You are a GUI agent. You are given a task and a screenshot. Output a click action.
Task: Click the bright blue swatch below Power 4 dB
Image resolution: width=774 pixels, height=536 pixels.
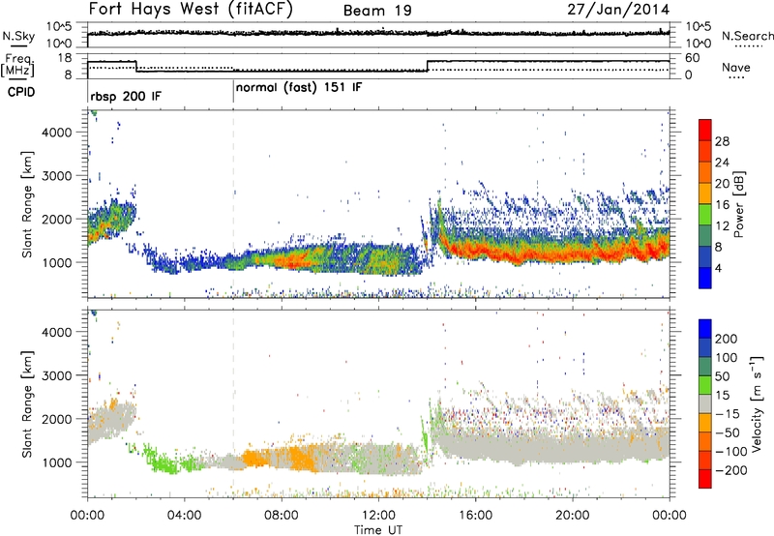pyautogui.click(x=705, y=278)
